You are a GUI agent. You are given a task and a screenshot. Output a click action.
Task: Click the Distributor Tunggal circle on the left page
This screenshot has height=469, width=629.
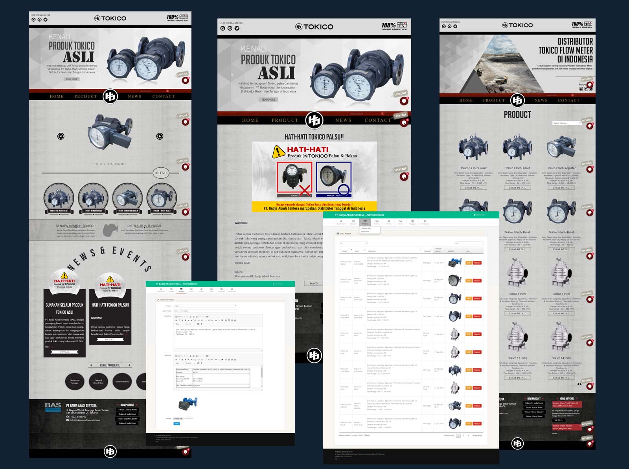[75, 381]
